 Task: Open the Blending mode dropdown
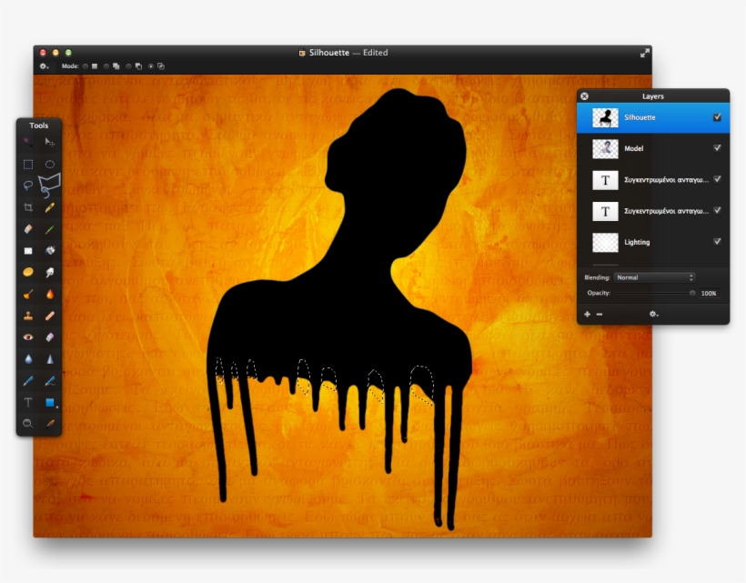tap(655, 276)
